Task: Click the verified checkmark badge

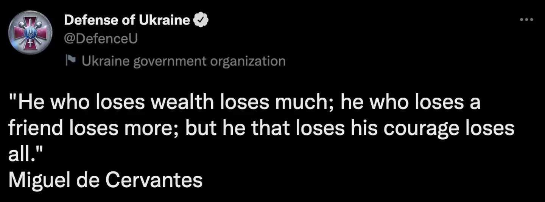Action: (201, 20)
